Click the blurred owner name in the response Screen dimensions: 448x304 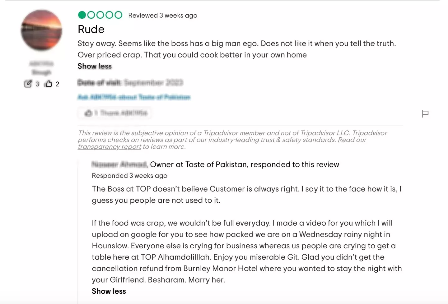119,164
